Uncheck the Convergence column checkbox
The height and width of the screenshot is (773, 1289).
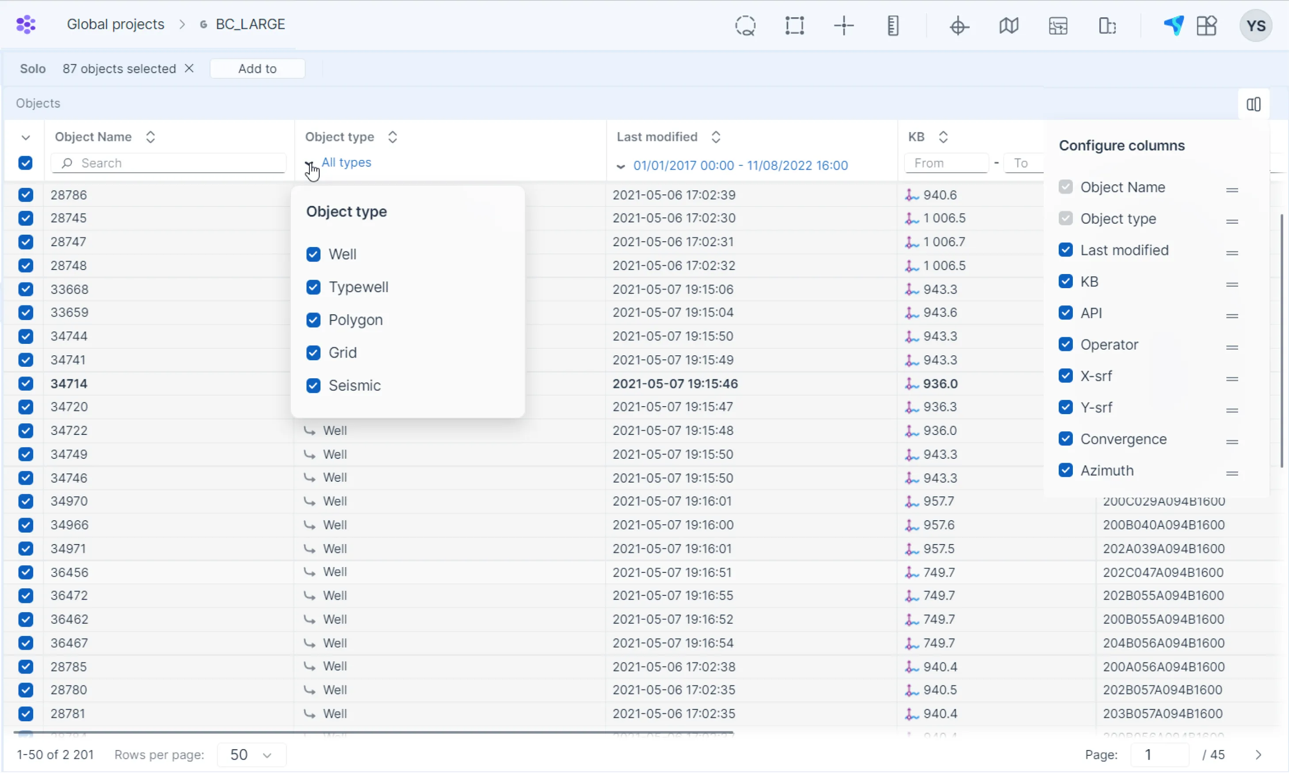[x=1066, y=438]
